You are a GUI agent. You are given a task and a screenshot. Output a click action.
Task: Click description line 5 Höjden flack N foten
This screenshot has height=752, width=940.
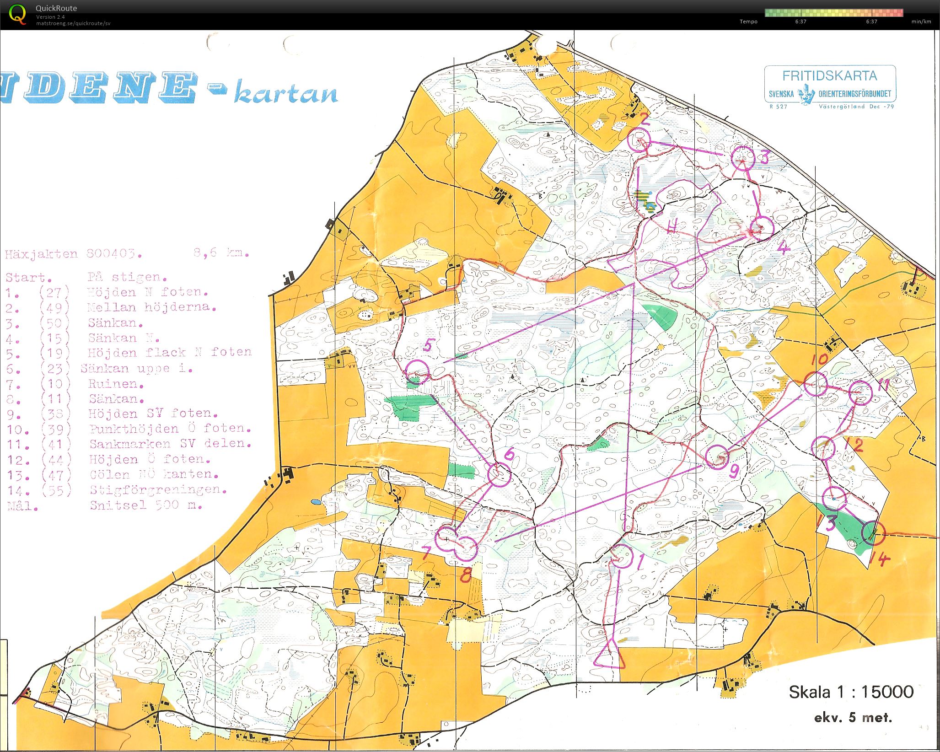tap(129, 353)
